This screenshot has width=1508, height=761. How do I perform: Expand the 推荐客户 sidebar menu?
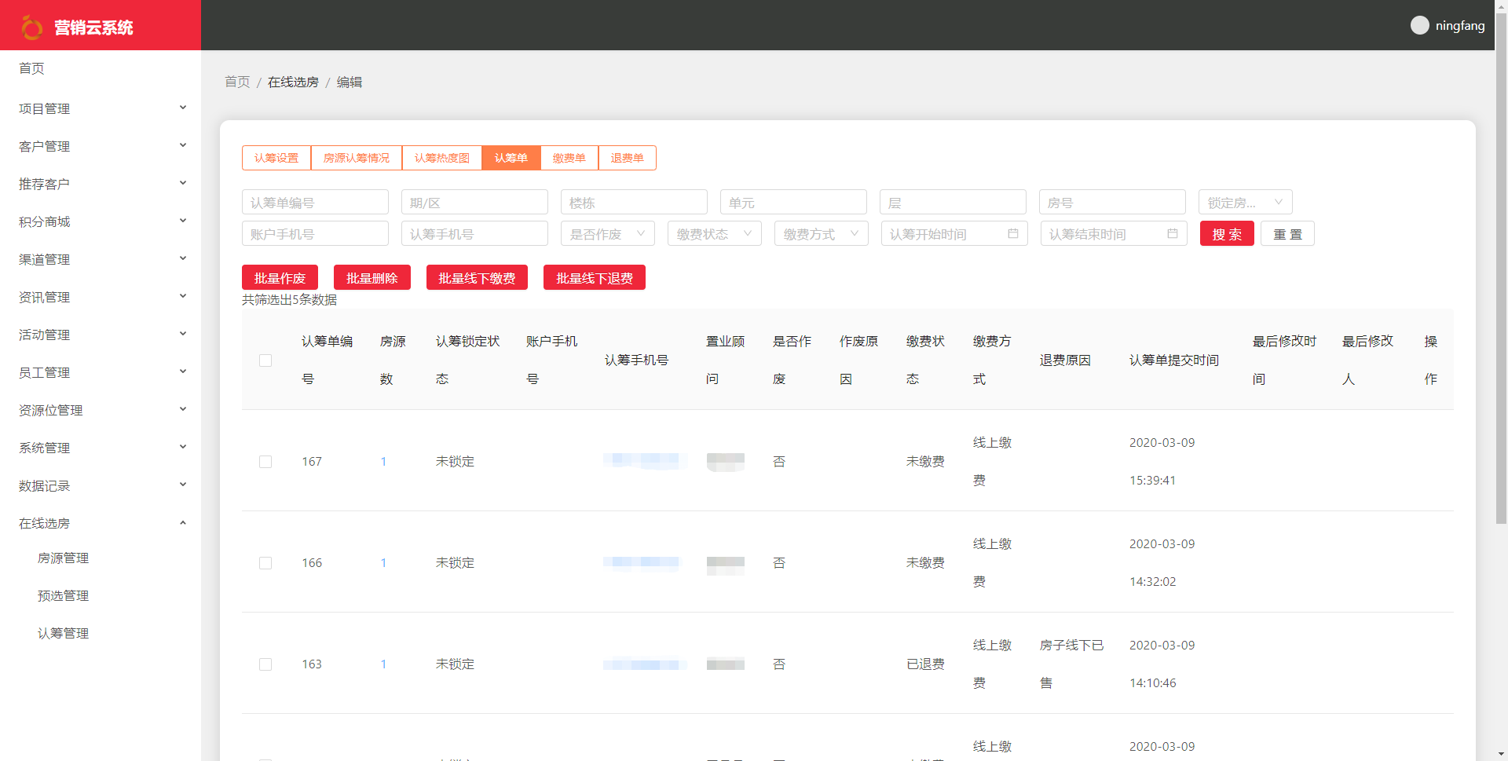[101, 184]
